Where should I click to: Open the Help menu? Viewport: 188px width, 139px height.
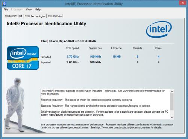(x=38, y=9)
